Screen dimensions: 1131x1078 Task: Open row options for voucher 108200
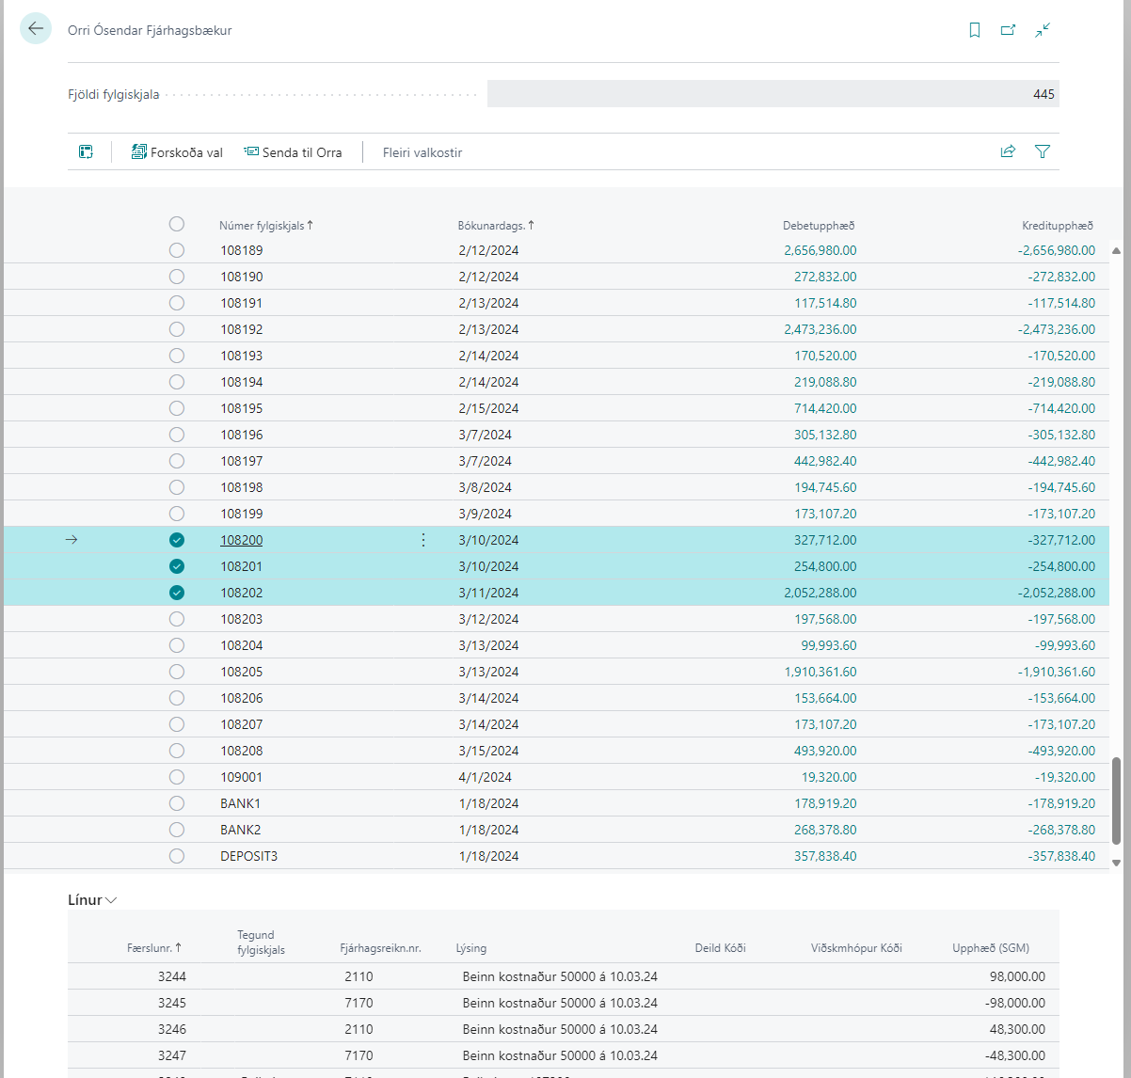click(422, 540)
